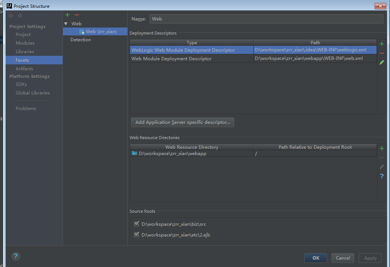Toggle source root etc\2.ejb checkbox

click(137, 235)
